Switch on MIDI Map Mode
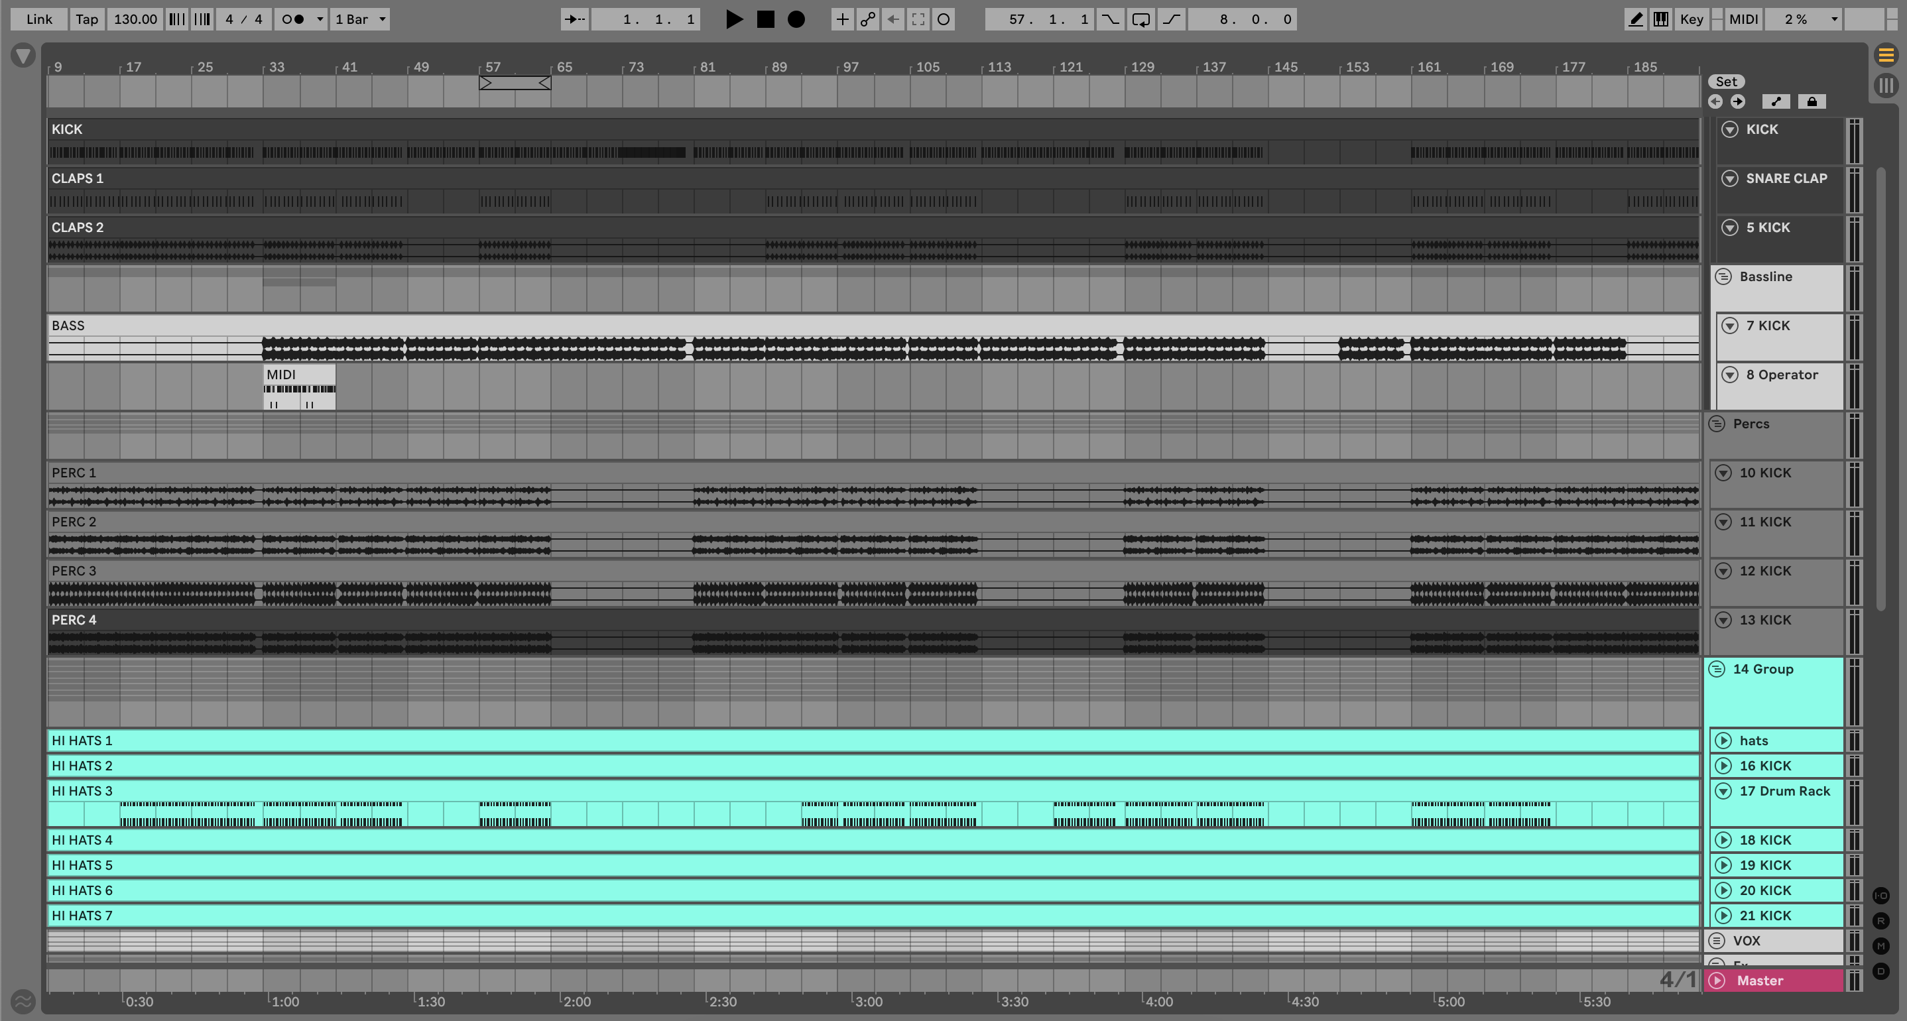The image size is (1907, 1021). point(1743,19)
